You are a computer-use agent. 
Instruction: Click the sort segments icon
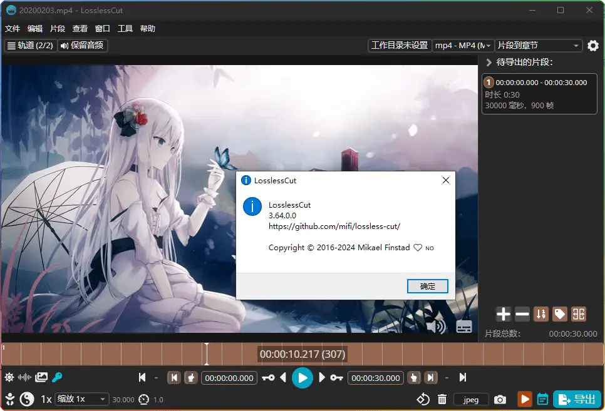541,314
